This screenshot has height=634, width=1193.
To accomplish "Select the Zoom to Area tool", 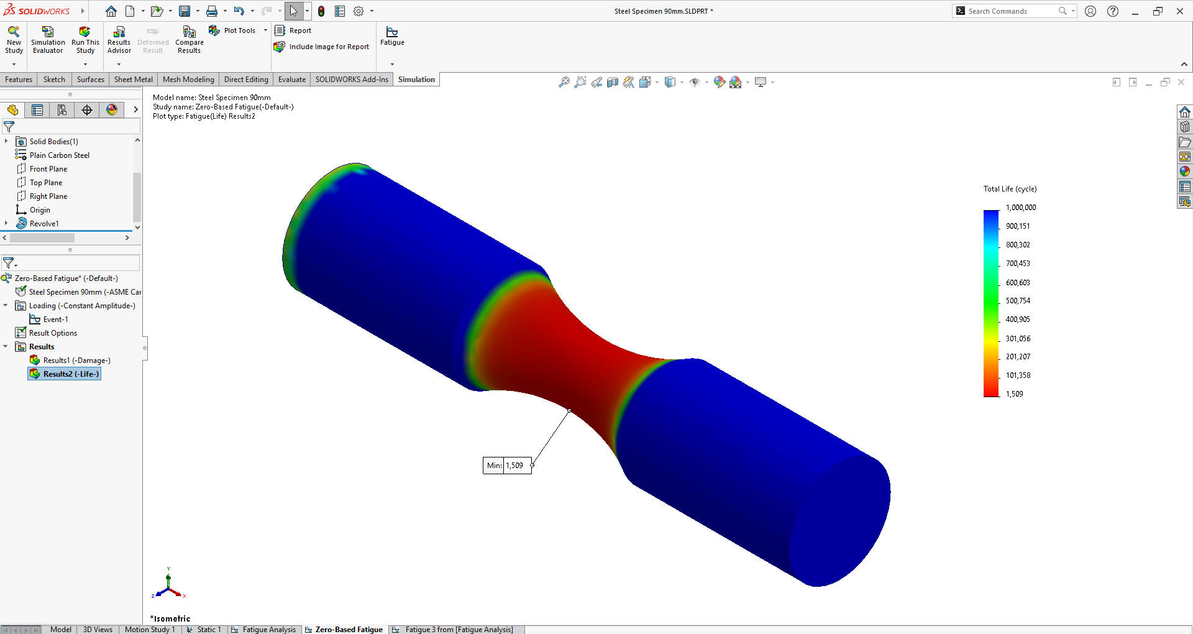I will [580, 81].
